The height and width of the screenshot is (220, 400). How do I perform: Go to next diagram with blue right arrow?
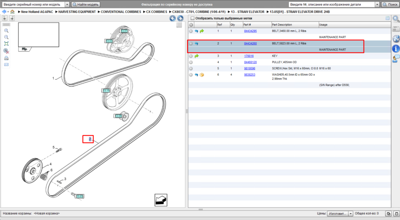point(180,18)
